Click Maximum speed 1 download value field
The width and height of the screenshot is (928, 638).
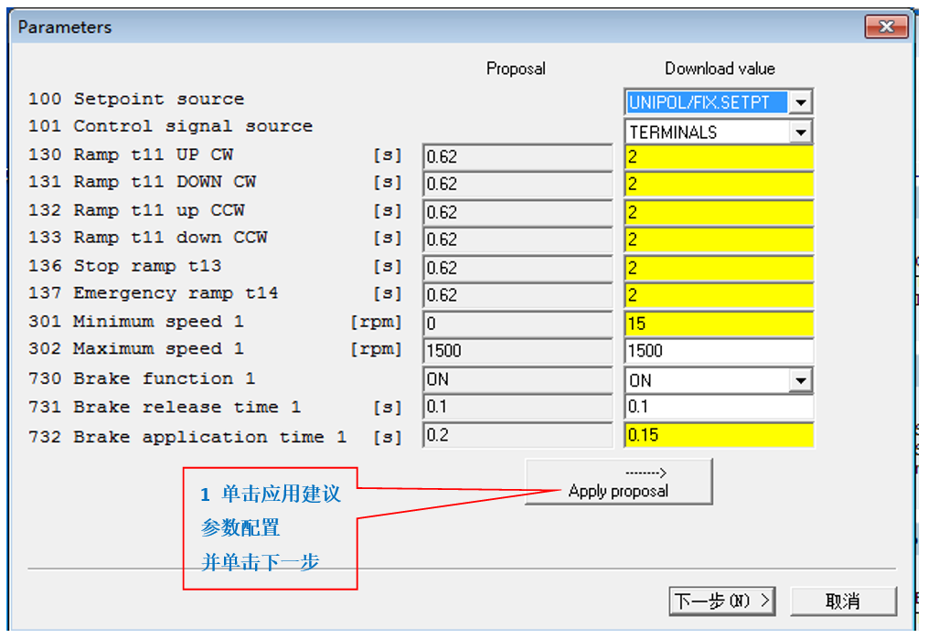click(x=719, y=351)
